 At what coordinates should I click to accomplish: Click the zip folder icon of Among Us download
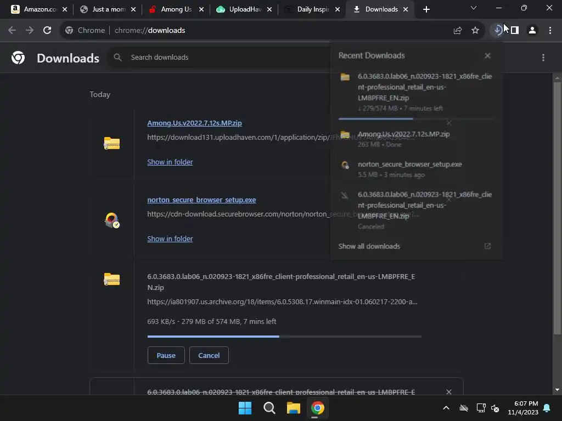pos(112,143)
